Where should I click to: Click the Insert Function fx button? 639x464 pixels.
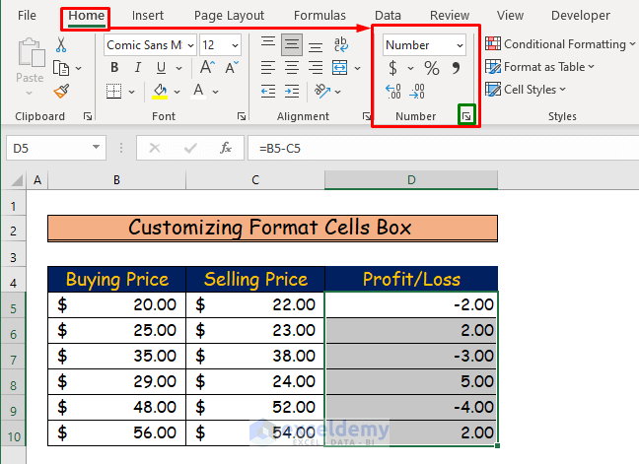pos(226,148)
